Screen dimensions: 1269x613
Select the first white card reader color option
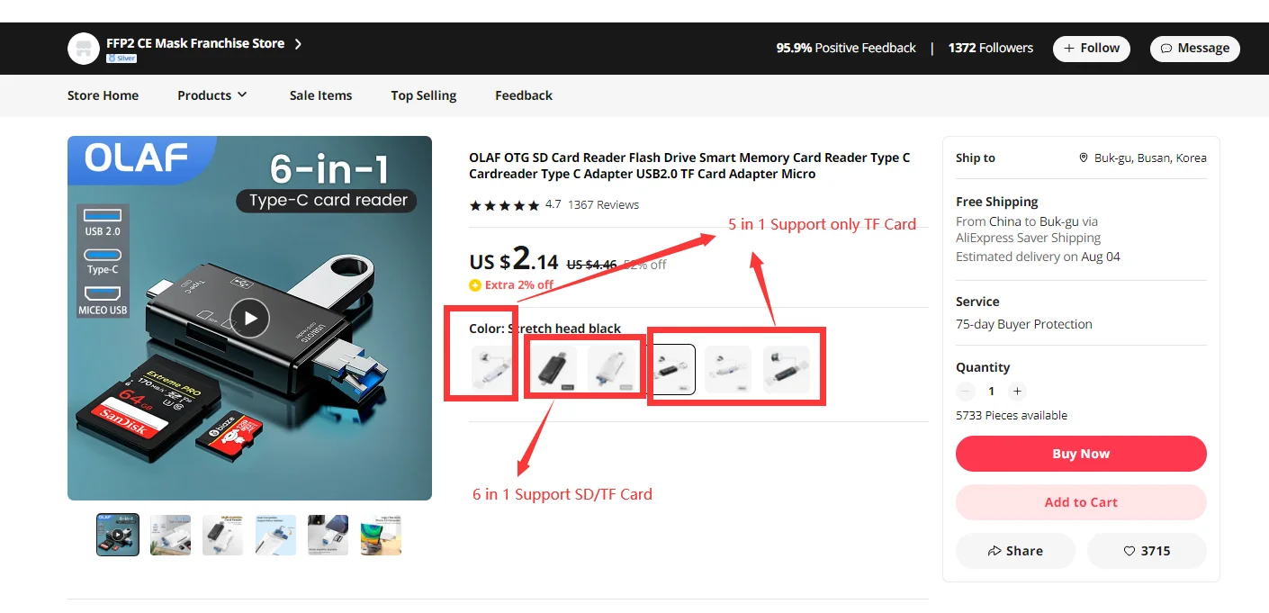point(491,369)
